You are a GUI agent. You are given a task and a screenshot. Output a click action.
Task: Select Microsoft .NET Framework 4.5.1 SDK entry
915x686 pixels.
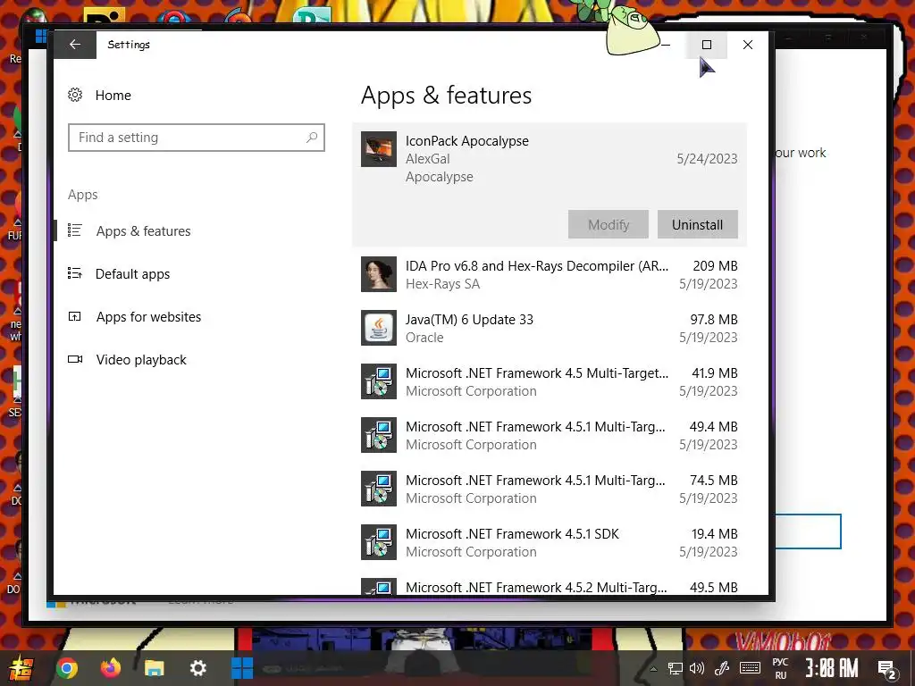point(550,542)
